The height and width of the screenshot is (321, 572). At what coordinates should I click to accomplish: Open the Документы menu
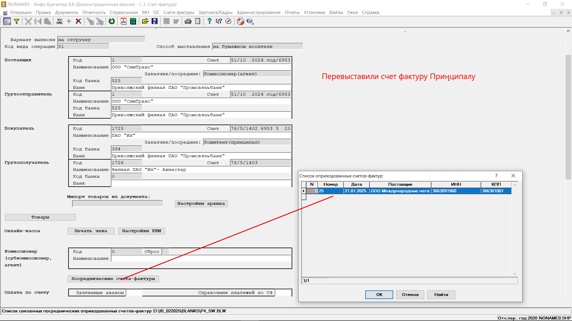[x=66, y=12]
